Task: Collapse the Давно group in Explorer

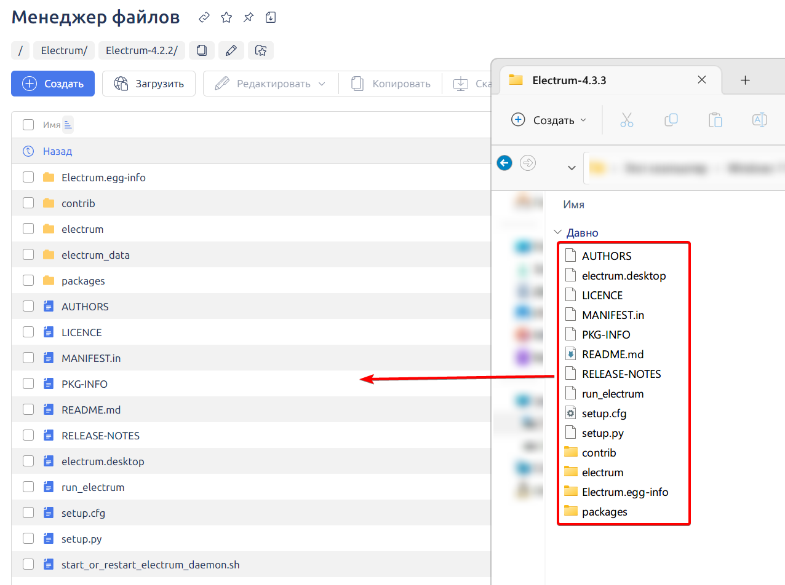Action: pos(557,233)
